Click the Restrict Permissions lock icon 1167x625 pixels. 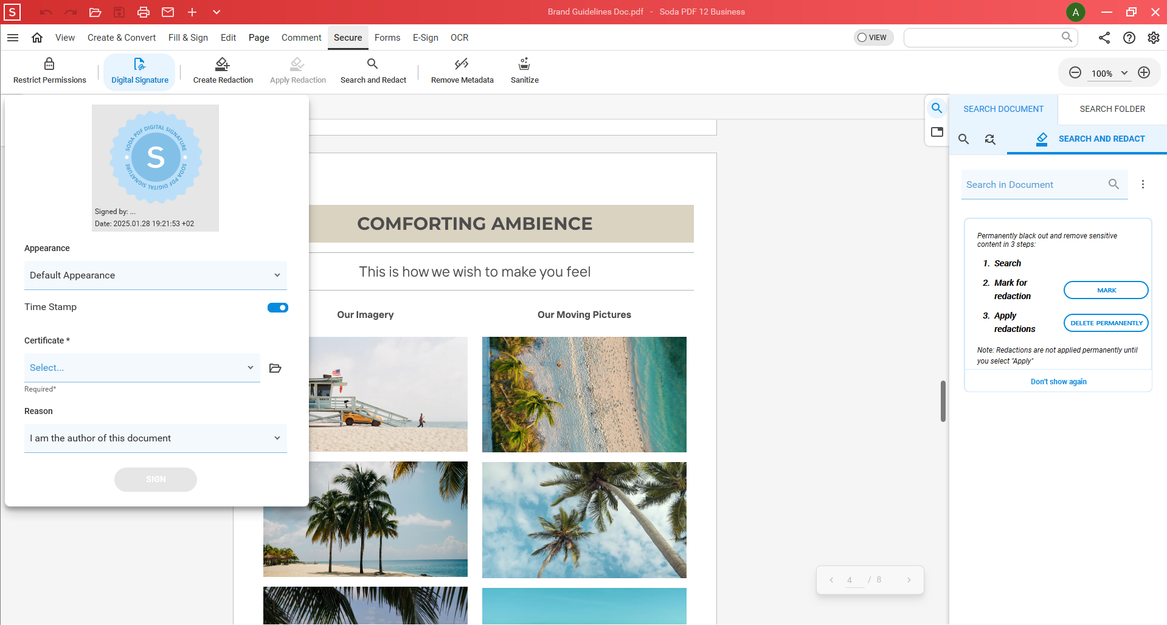click(x=49, y=64)
